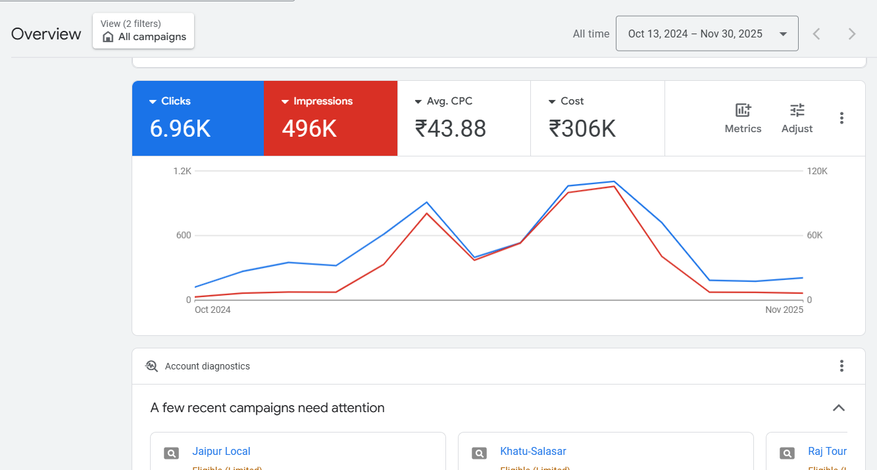Viewport: 877px width, 470px height.
Task: Open the Khatu-Salasar campaign link
Action: 533,452
